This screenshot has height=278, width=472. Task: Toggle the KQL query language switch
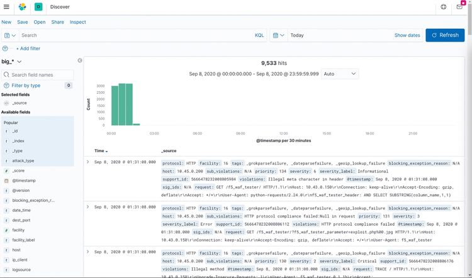click(259, 35)
